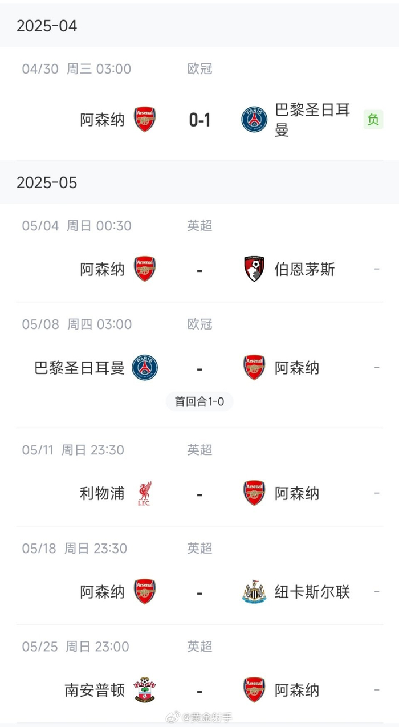The width and height of the screenshot is (399, 727).
Task: Select the 2025-05 month header
Action: [x=47, y=182]
